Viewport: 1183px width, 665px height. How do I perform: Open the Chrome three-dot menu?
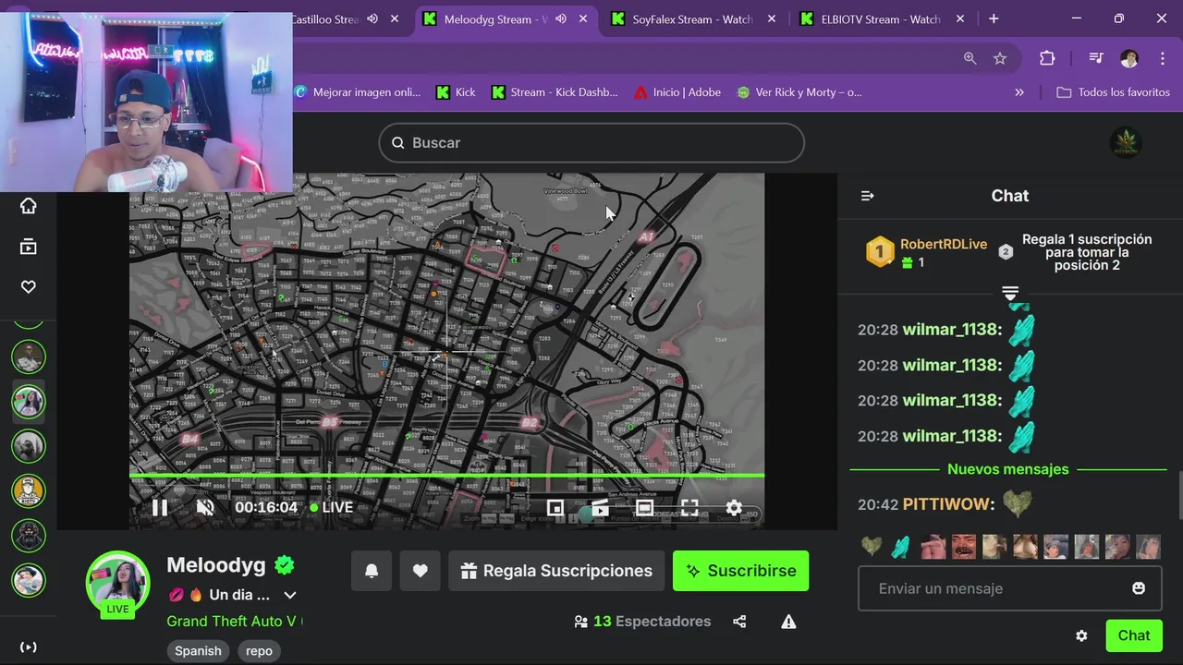[1162, 58]
